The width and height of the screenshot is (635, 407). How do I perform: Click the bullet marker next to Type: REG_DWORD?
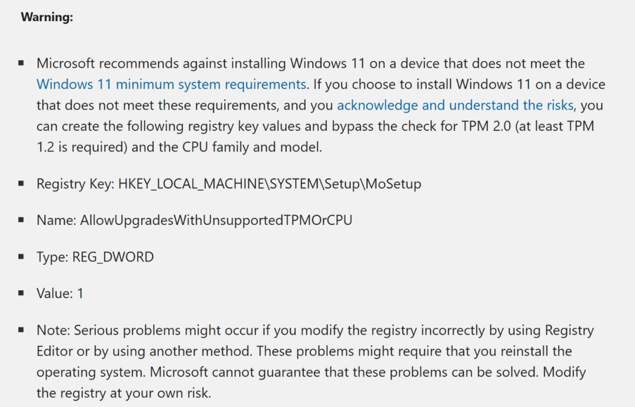pyautogui.click(x=21, y=256)
